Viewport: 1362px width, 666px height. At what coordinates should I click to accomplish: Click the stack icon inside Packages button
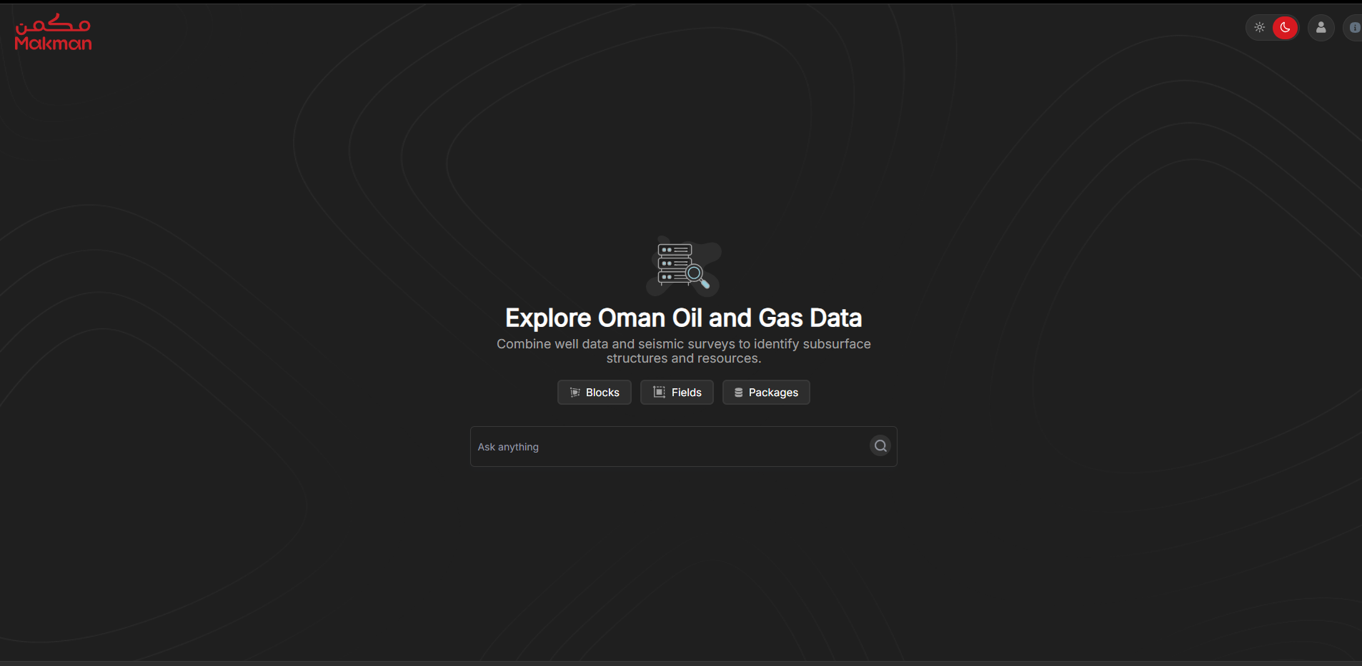coord(738,393)
